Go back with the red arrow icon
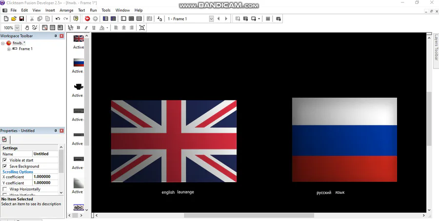Image resolution: width=439 pixels, height=221 pixels. (x=87, y=18)
